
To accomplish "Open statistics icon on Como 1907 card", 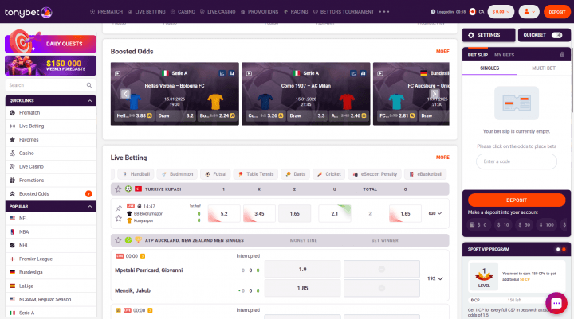I will (363, 73).
